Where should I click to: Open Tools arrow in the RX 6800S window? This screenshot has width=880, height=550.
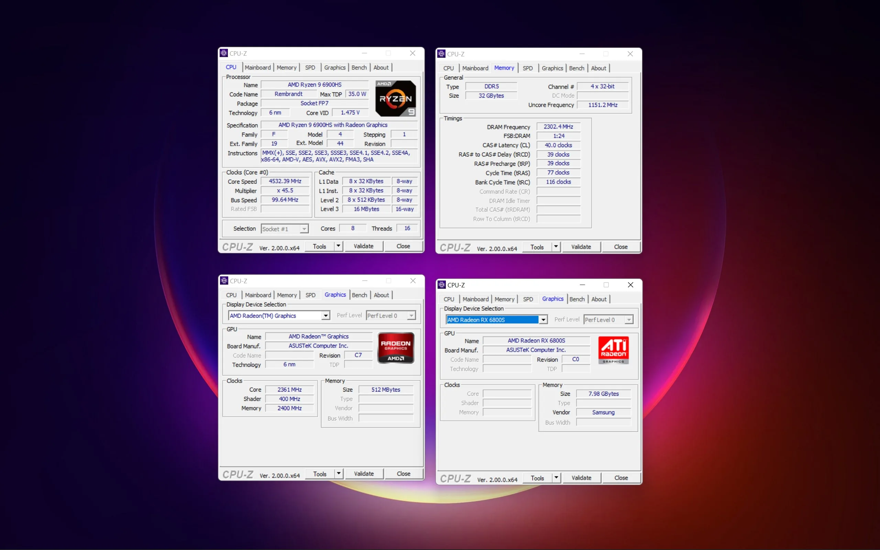(x=556, y=477)
